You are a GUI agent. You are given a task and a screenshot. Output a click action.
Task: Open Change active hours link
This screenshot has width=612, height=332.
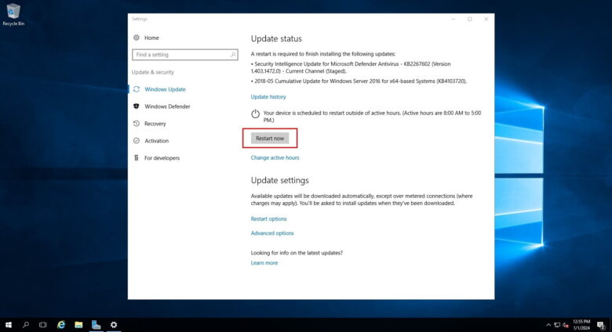275,157
